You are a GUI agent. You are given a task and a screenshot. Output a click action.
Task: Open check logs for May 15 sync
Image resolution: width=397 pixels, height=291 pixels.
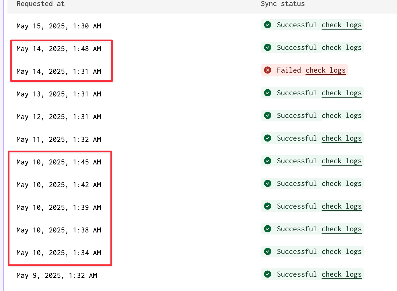(x=341, y=25)
